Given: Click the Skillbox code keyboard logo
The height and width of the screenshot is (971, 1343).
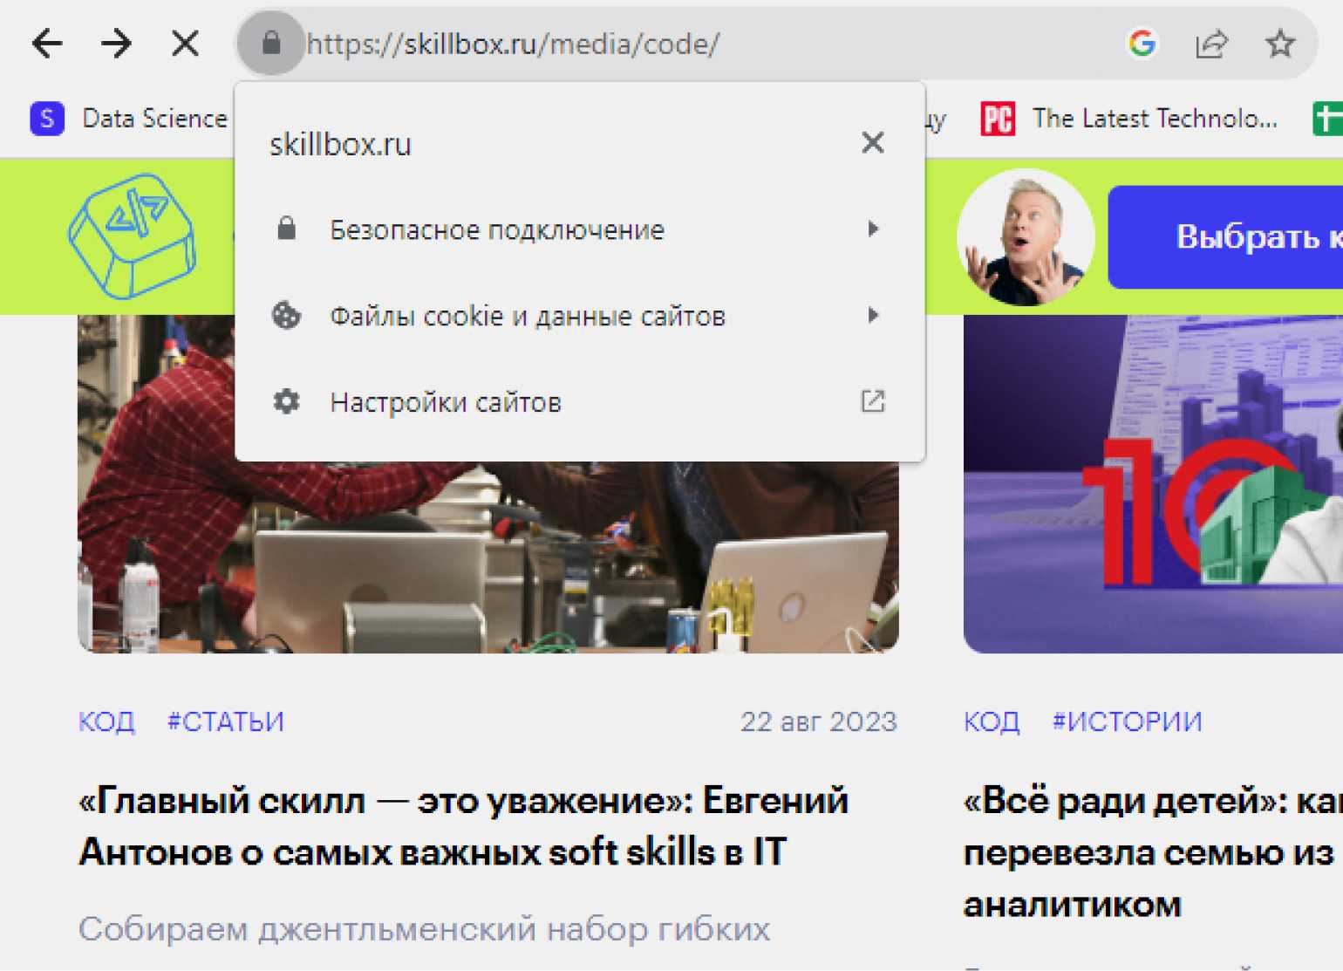Looking at the screenshot, I should tap(132, 236).
